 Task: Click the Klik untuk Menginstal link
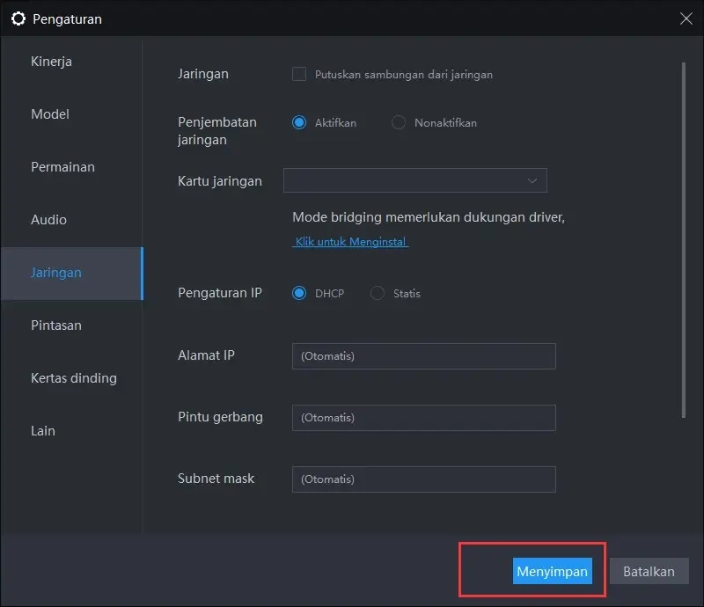point(349,240)
